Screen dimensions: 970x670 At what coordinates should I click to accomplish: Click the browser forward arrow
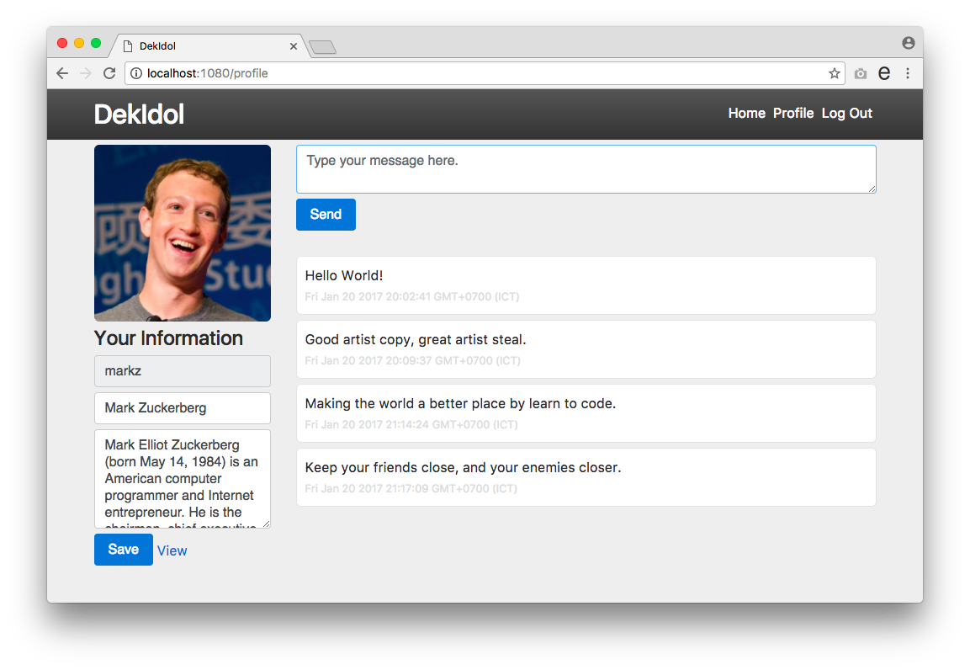[86, 73]
